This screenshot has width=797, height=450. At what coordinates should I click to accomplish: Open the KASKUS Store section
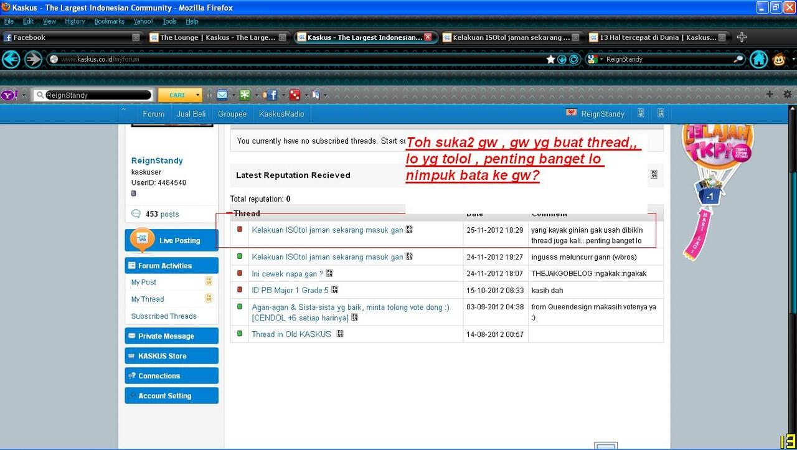[172, 356]
